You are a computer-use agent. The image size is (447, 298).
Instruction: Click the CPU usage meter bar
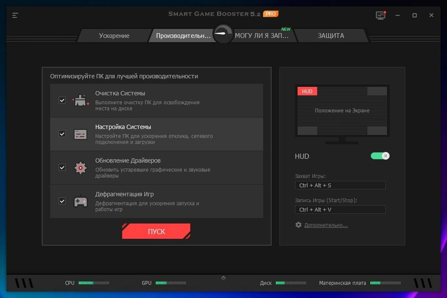(94, 283)
